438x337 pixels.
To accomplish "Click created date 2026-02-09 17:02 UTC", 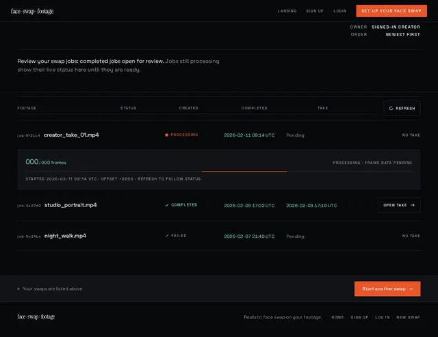I will pyautogui.click(x=249, y=206).
